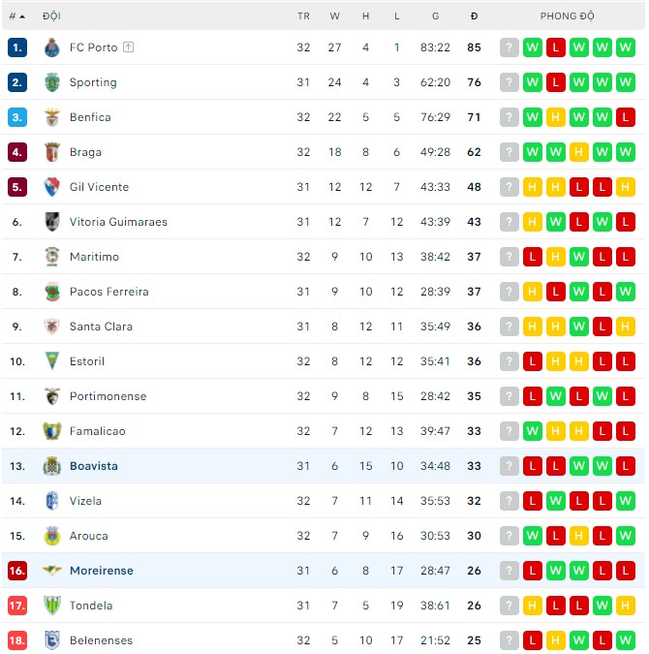Click the Gil Vicente team crest
Image resolution: width=649 pixels, height=654 pixels.
click(x=52, y=187)
